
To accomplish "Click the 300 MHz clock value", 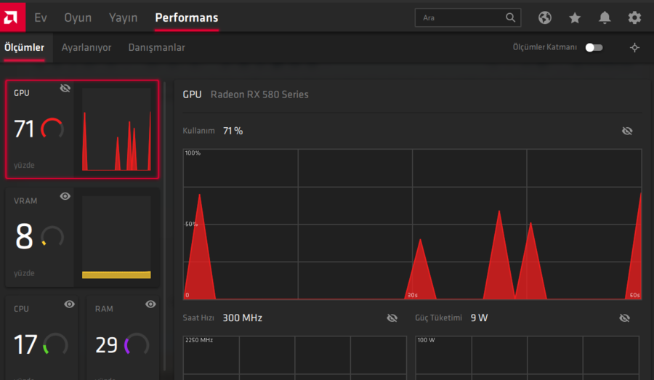I will point(242,318).
